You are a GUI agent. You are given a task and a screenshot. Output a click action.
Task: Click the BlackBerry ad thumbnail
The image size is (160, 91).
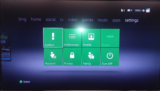[5, 54]
